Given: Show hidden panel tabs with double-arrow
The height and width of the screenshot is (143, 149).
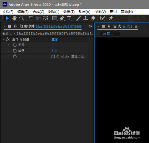Looking at the screenshot, I should (x=91, y=26).
